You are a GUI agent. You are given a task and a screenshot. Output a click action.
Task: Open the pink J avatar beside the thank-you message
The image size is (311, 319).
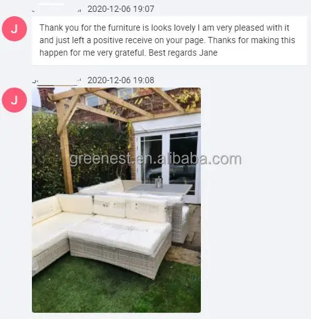(14, 29)
